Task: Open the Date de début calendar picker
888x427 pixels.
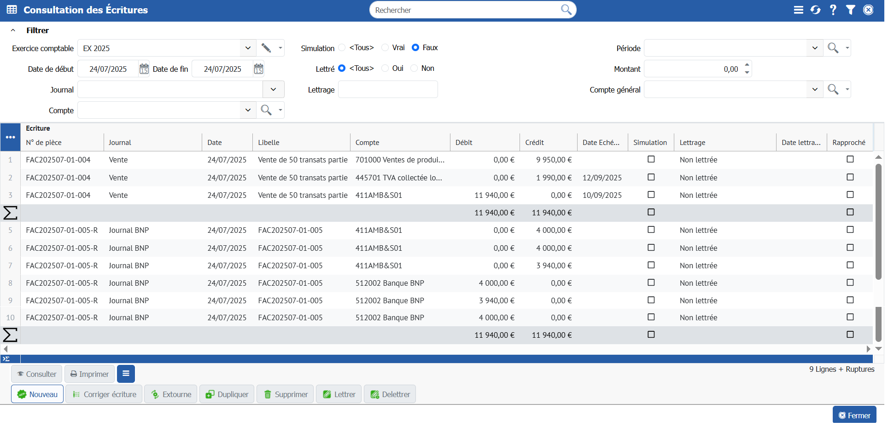Action: pyautogui.click(x=144, y=69)
